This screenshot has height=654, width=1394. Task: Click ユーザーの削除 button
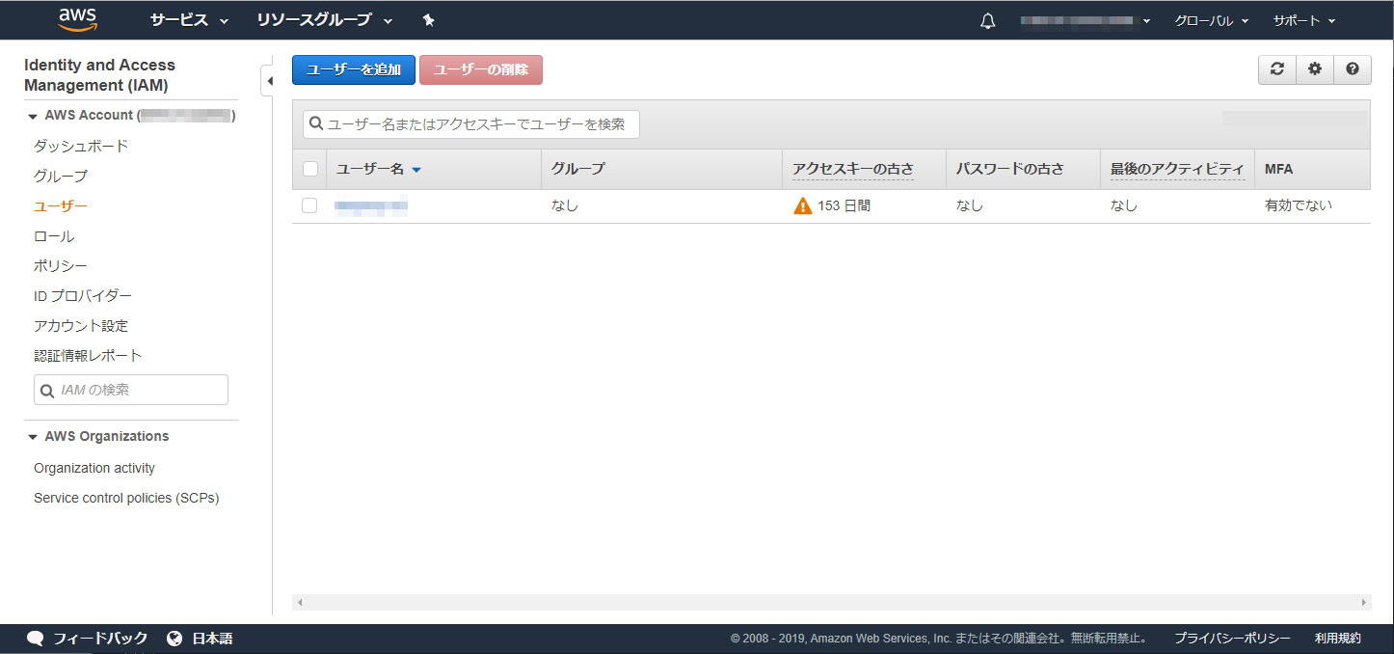pos(481,69)
